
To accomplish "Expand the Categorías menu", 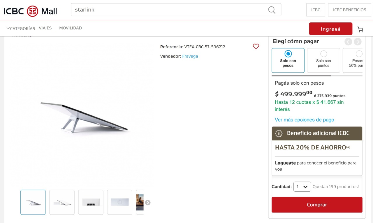I will coord(21,28).
